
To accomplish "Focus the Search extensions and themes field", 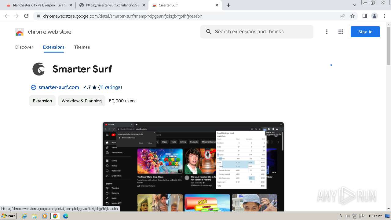I will pyautogui.click(x=257, y=32).
